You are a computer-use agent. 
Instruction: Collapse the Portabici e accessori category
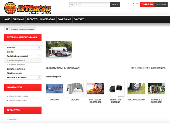tap(39, 56)
